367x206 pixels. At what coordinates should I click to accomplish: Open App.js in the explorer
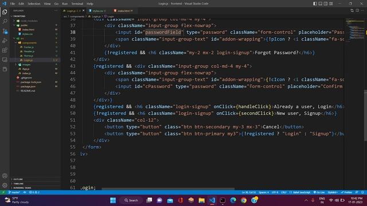click(x=26, y=69)
